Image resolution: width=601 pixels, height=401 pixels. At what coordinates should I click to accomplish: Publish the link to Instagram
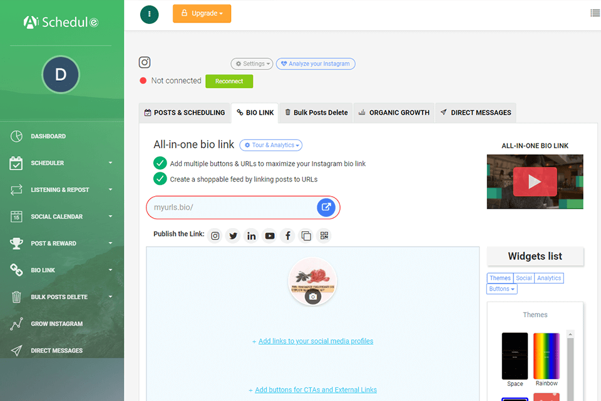(215, 236)
